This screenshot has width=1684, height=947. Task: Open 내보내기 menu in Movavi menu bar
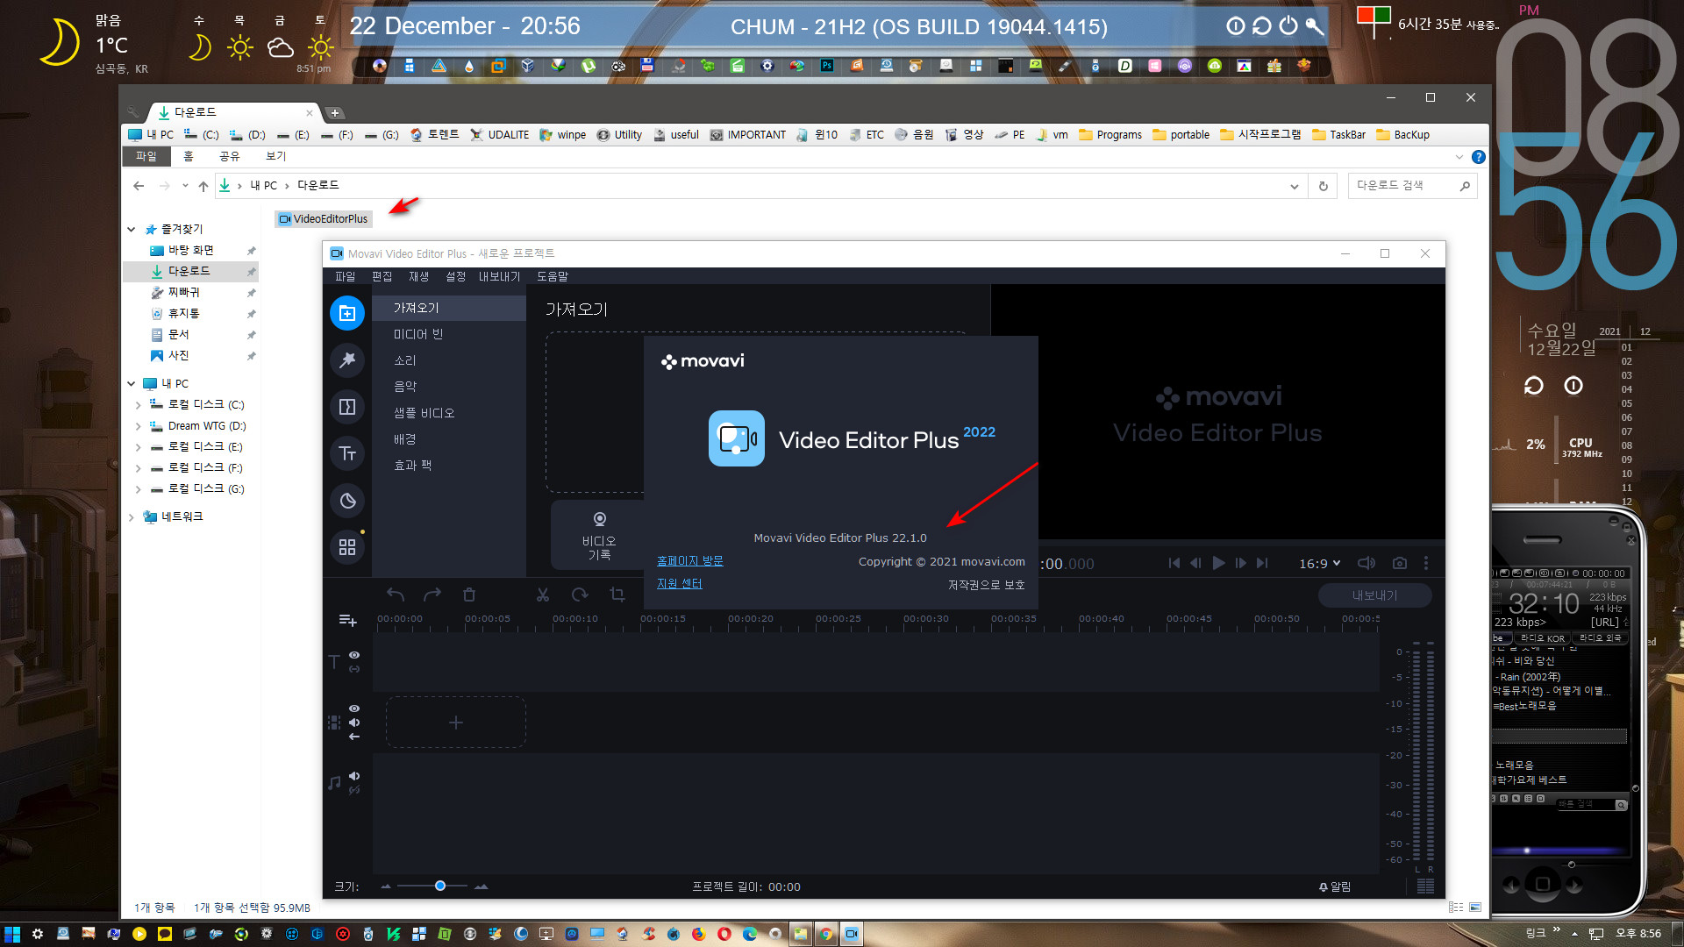[499, 276]
